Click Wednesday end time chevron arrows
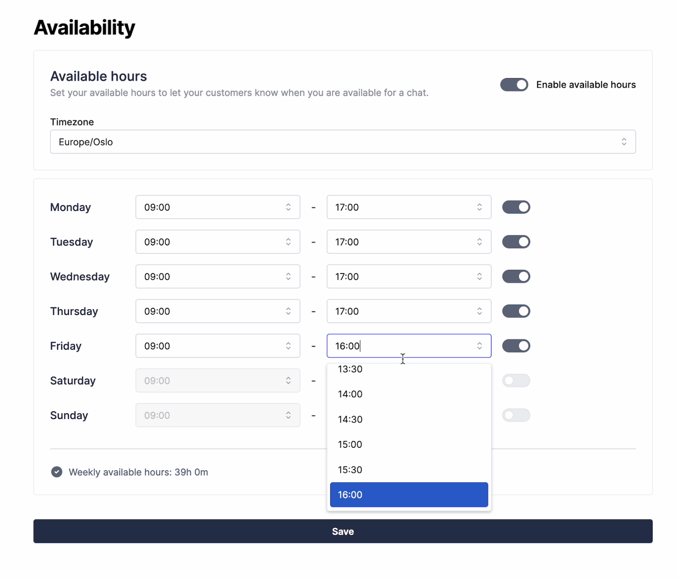Viewport: 677px width, 579px height. [479, 277]
